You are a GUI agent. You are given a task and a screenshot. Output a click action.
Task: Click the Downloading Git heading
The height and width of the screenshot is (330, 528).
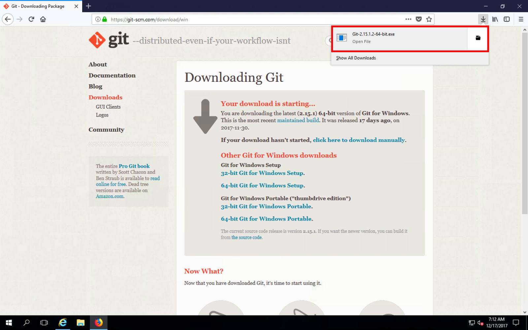(234, 78)
